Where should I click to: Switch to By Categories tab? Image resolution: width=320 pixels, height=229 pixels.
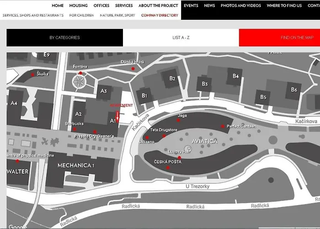click(x=65, y=38)
